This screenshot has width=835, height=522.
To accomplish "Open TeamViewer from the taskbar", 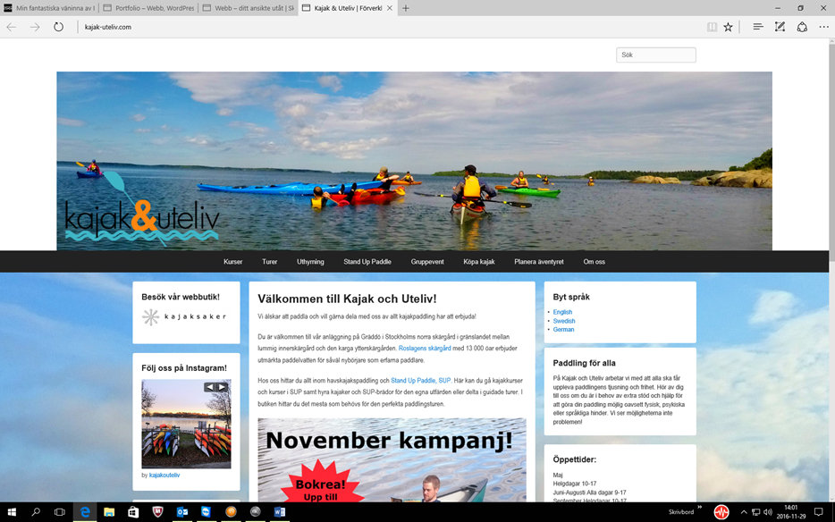I will click(207, 512).
